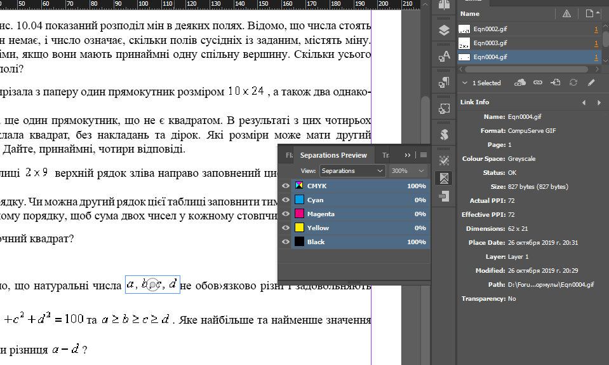Collapse the Link Info section chevron

point(464,83)
